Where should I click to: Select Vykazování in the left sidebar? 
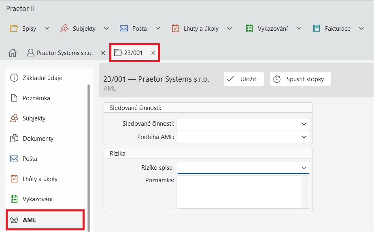[x=38, y=199]
